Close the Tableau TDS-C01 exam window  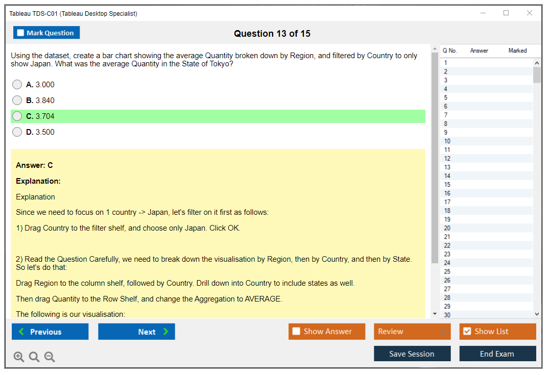tap(530, 13)
